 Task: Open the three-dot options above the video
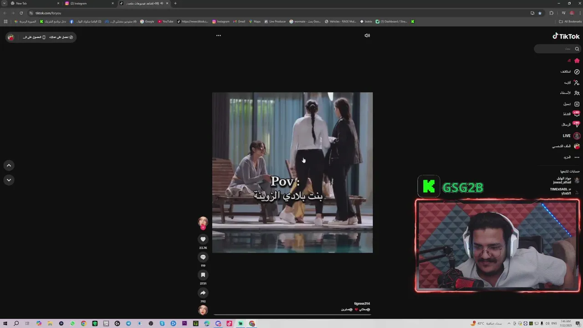click(x=219, y=36)
